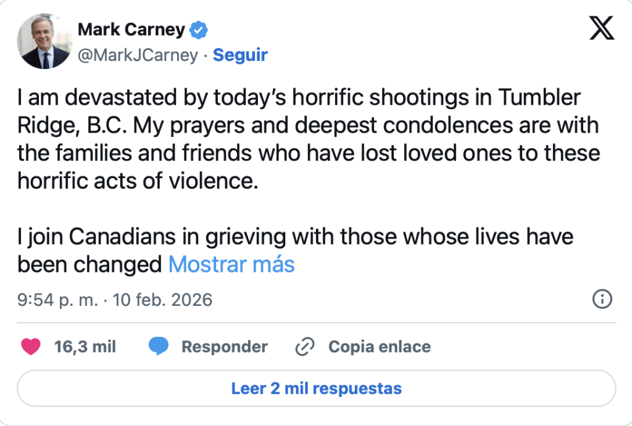
Task: Click the paragraph about the Tumbler Ridge shootings
Action: click(x=307, y=139)
